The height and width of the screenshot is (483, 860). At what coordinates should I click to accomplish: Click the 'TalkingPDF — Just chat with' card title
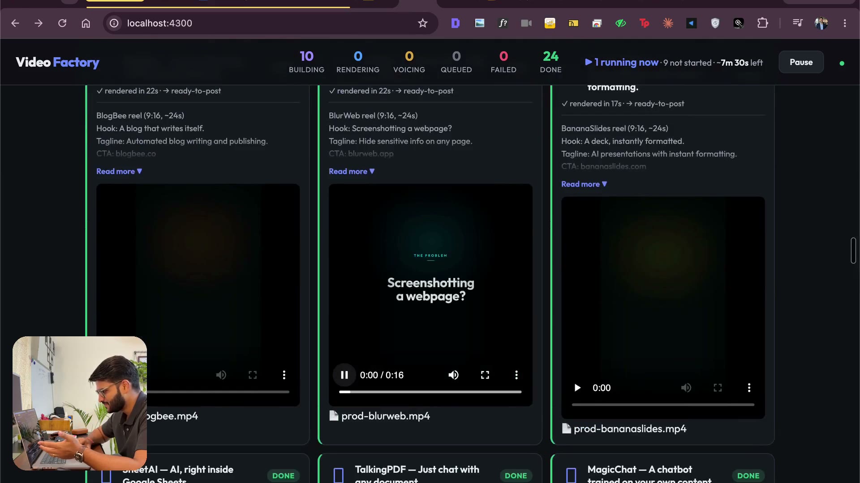[x=417, y=470]
